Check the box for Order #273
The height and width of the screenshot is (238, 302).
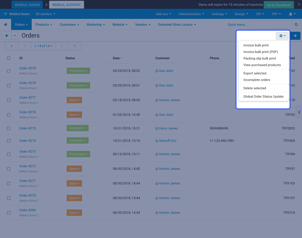pos(9,154)
